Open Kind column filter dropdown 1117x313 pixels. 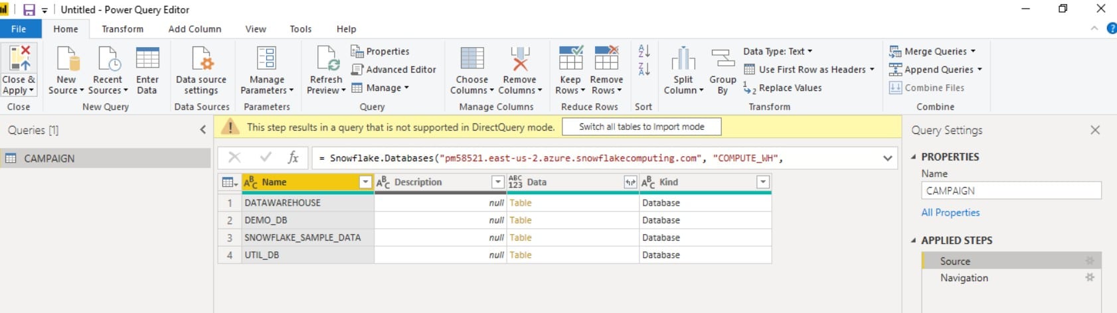pyautogui.click(x=763, y=182)
